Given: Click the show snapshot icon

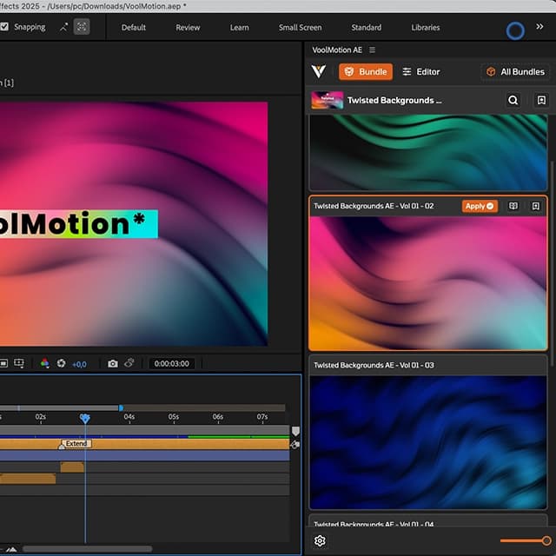Looking at the screenshot, I should coord(129,363).
